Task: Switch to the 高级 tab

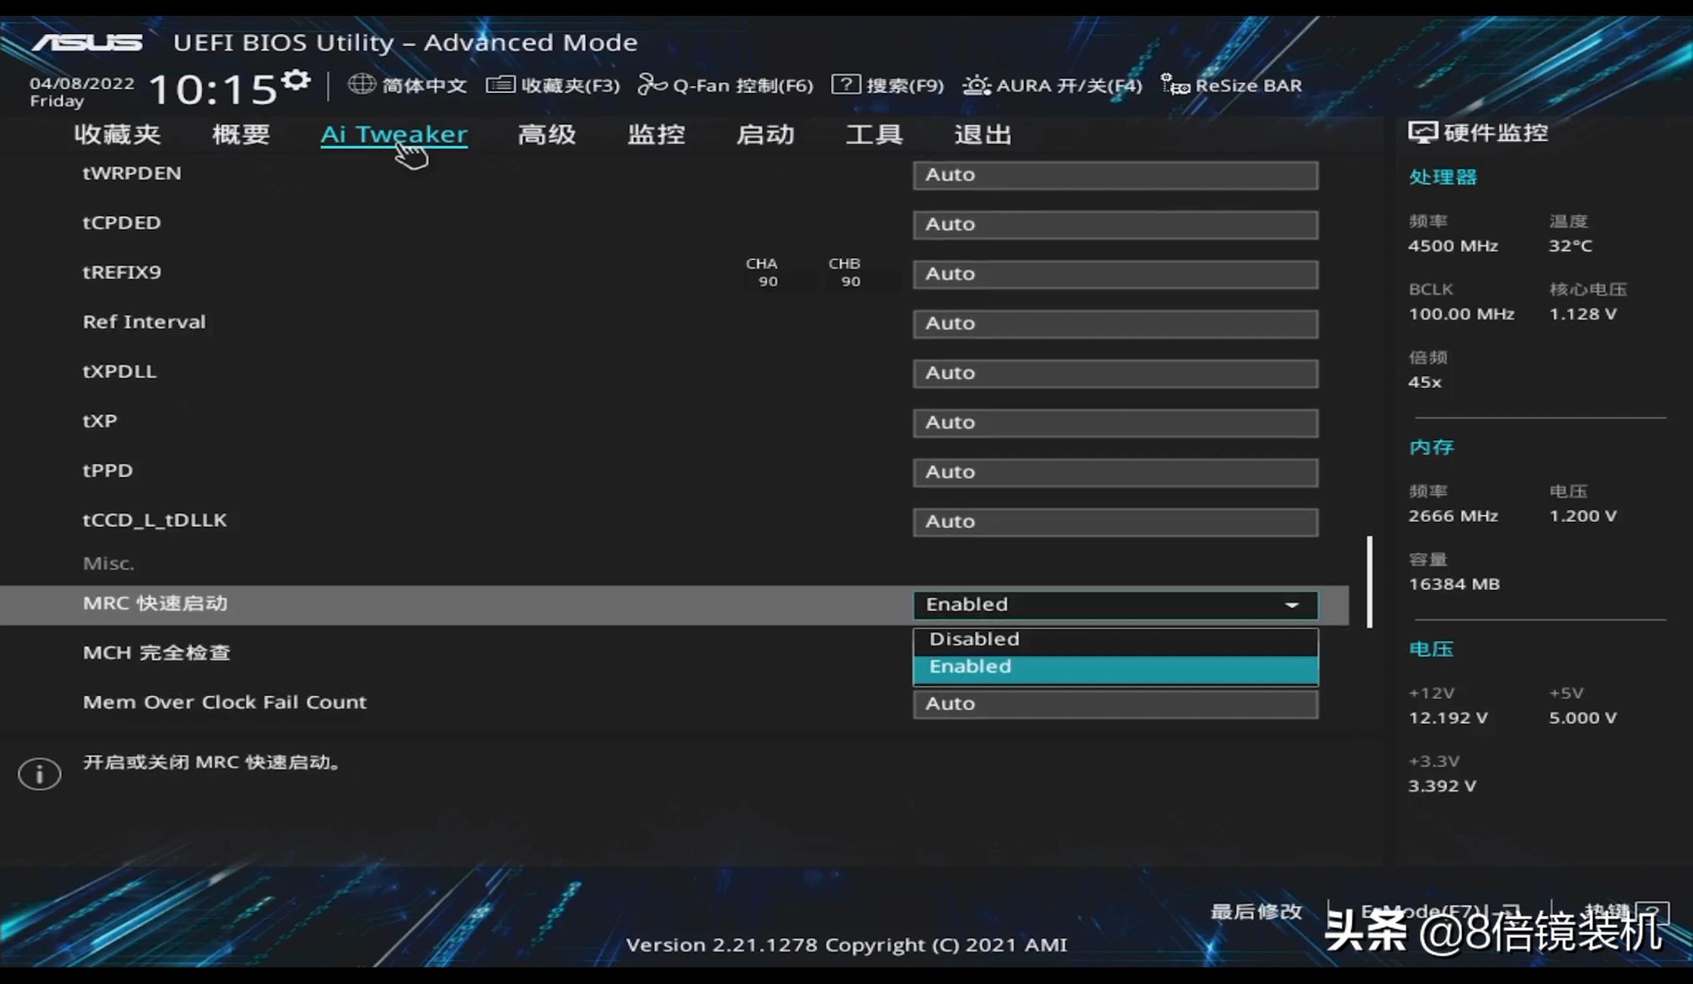Action: tap(546, 135)
